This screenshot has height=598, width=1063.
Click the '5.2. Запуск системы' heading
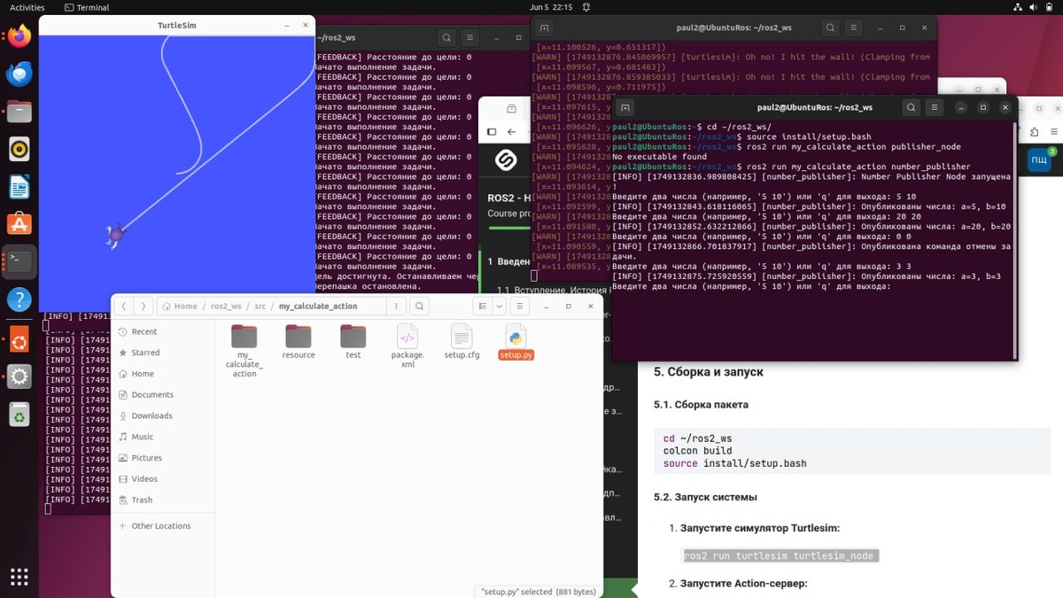pyautogui.click(x=705, y=497)
